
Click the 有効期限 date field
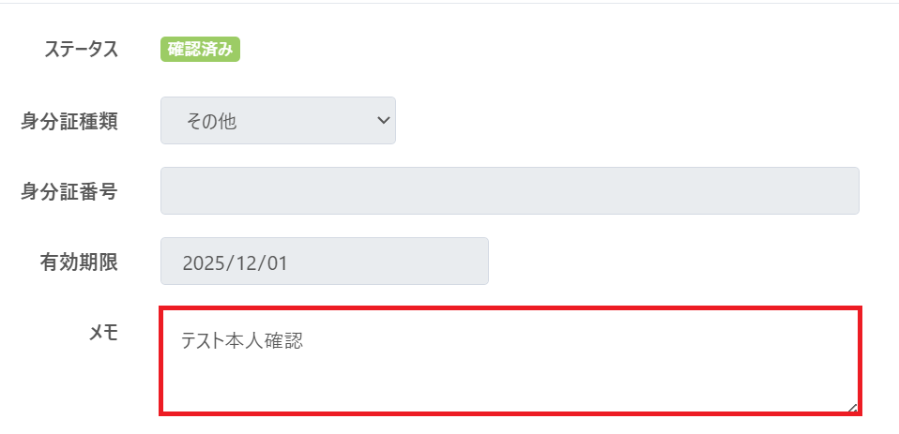[324, 262]
